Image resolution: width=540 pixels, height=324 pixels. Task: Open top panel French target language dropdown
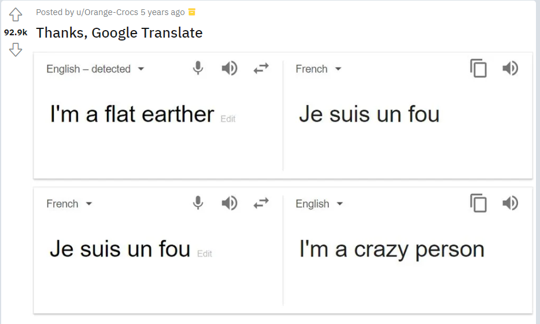[x=319, y=69]
